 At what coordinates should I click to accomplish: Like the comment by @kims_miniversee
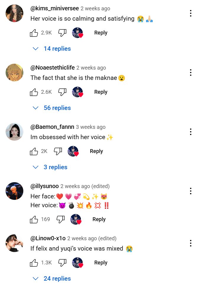tap(34, 33)
